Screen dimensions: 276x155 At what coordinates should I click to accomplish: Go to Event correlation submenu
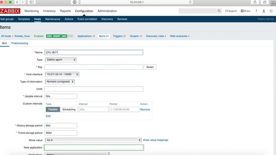87,19
